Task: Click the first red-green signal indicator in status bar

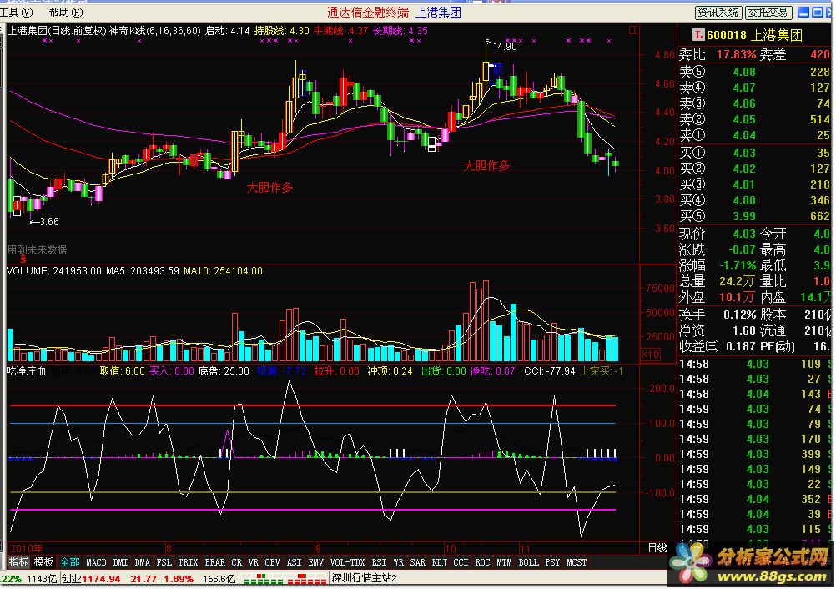Action: coord(262,578)
